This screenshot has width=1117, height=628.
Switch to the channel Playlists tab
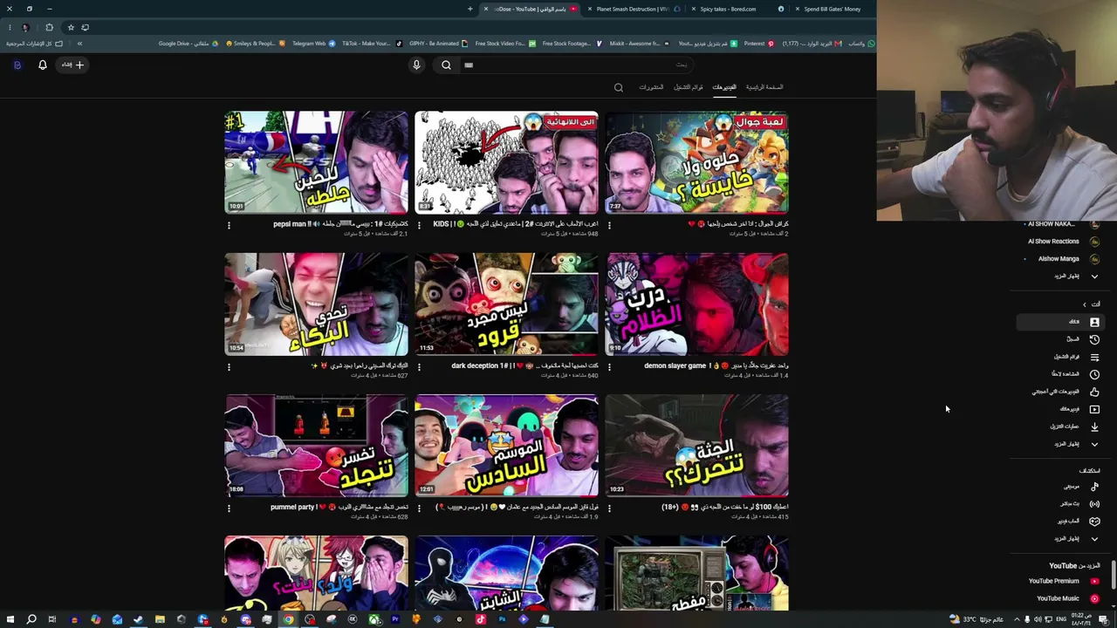[689, 87]
